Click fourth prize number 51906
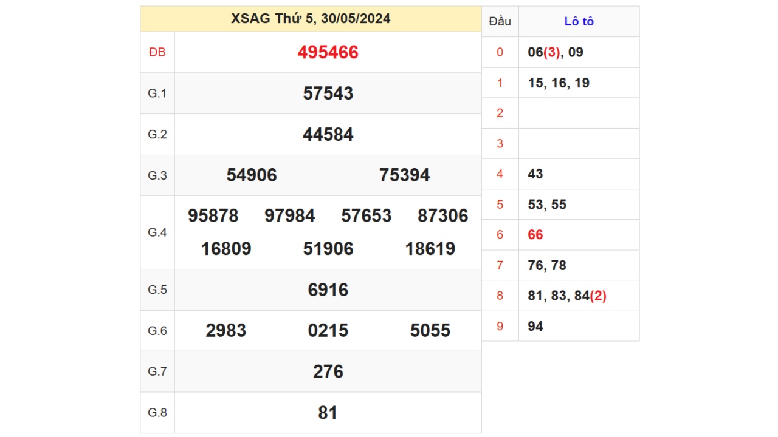Screen dimensions: 778x437 tap(328, 249)
